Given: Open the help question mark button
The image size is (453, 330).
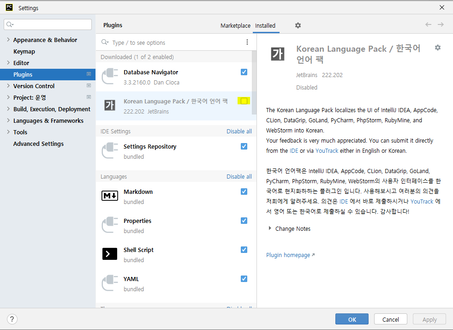Looking at the screenshot, I should 12,319.
